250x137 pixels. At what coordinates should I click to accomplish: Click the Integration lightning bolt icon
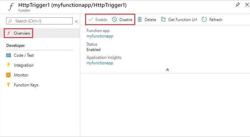click(x=9, y=65)
